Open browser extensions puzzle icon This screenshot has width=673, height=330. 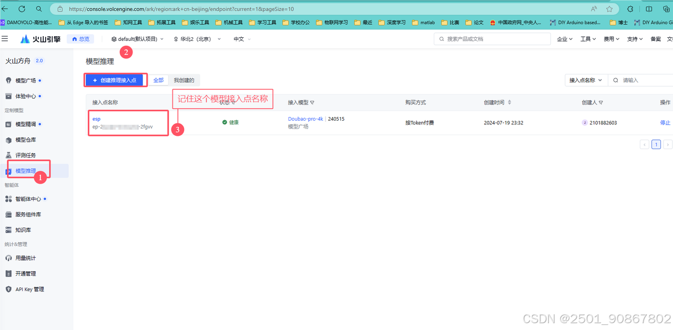(x=630, y=9)
